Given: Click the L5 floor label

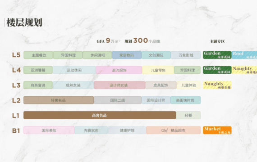Looking at the screenshot, I should [16, 55].
